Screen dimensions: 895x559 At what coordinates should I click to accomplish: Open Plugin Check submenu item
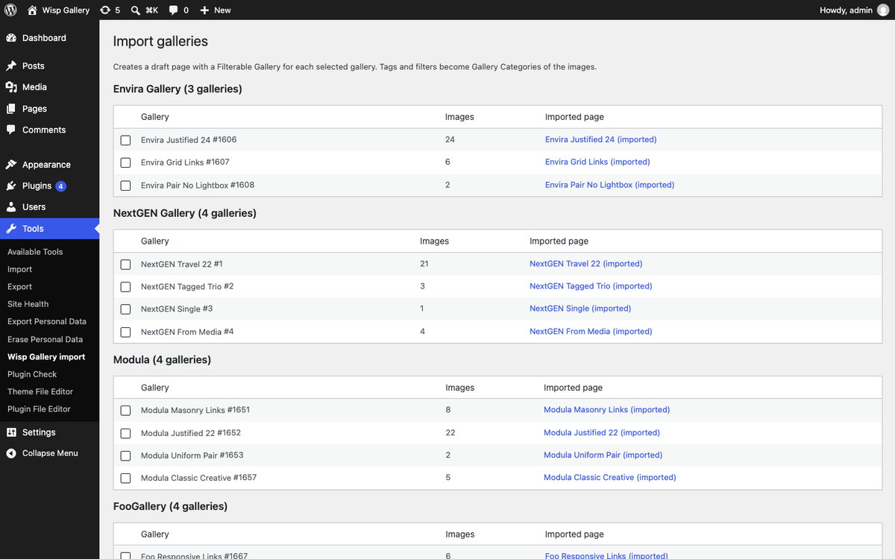pos(32,374)
